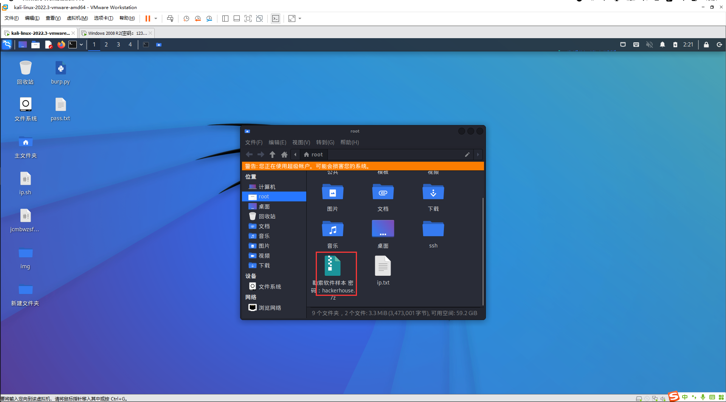Select the burp.py desktop file
The image size is (726, 402).
60,73
